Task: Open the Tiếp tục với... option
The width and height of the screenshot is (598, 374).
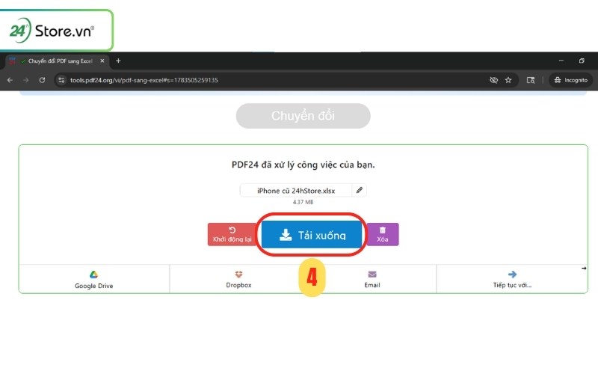Action: (x=512, y=279)
